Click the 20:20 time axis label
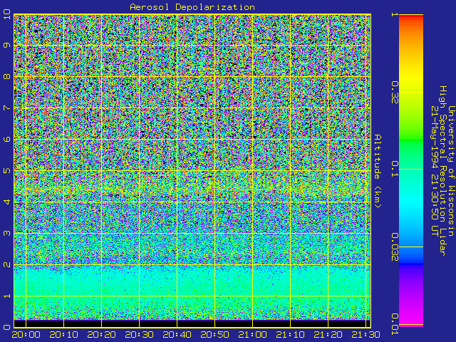This screenshot has width=456, height=342. click(101, 335)
